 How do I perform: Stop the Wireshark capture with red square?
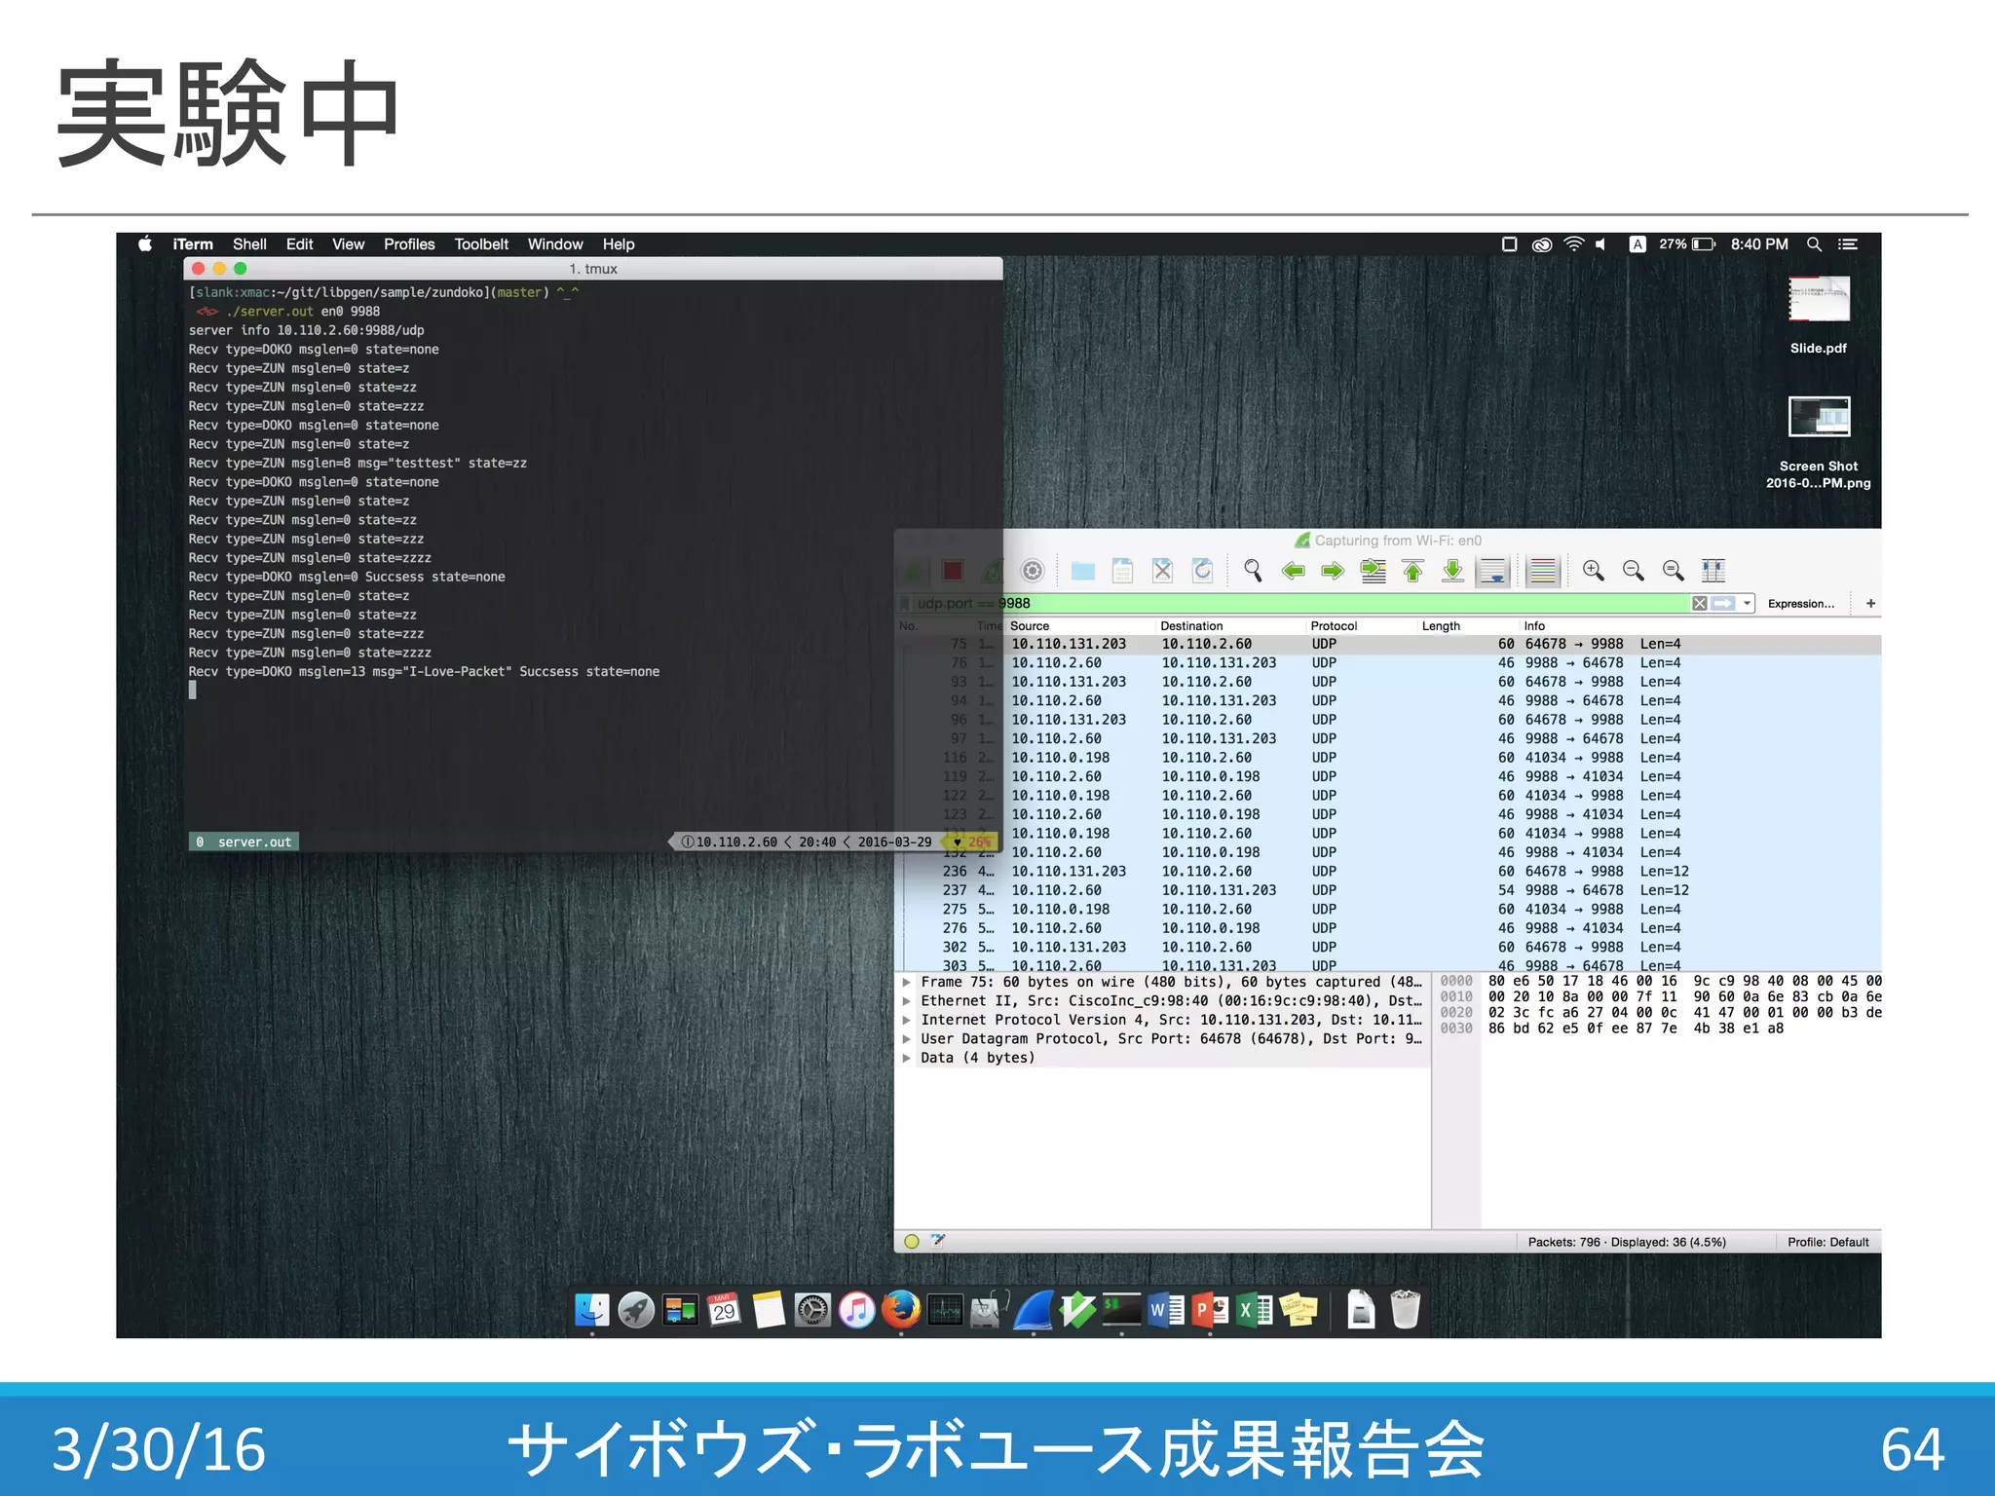953,571
